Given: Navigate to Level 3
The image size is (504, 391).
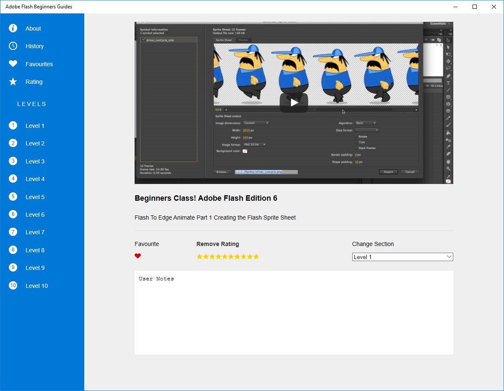Looking at the screenshot, I should tap(35, 161).
